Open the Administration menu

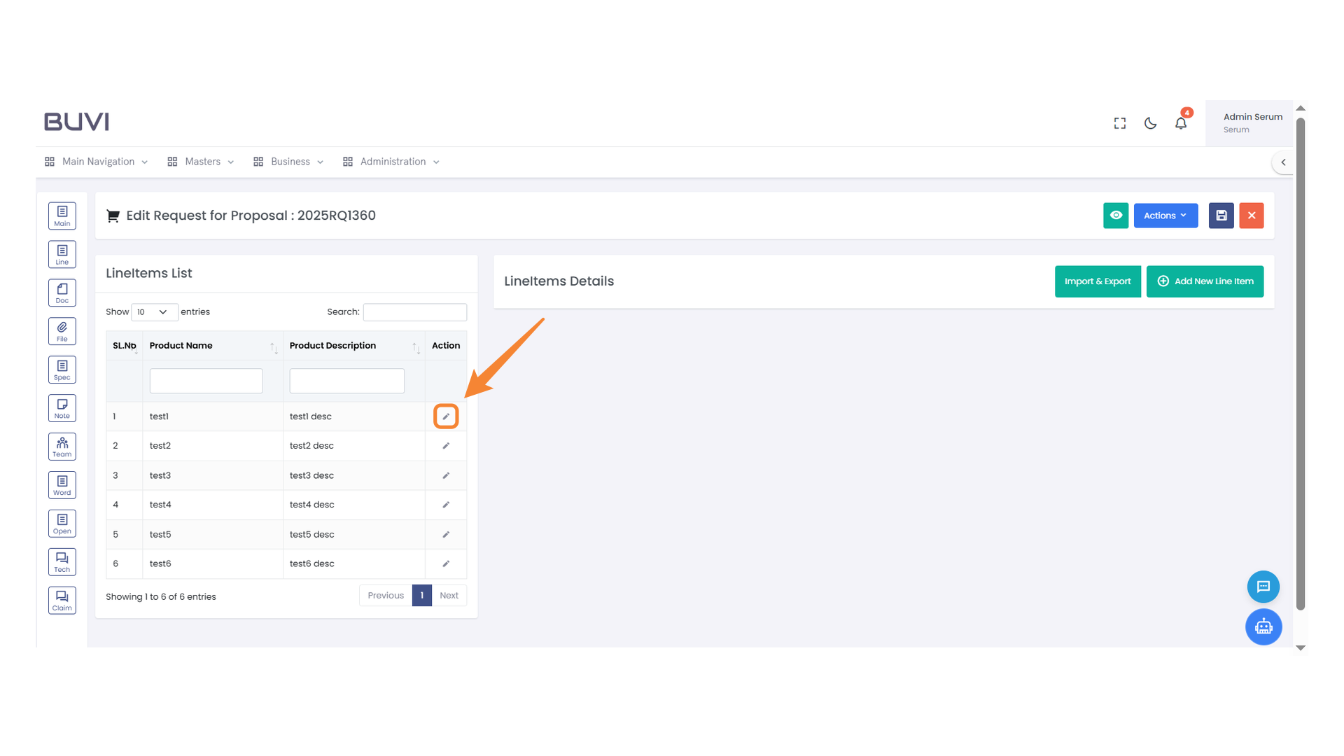(393, 162)
